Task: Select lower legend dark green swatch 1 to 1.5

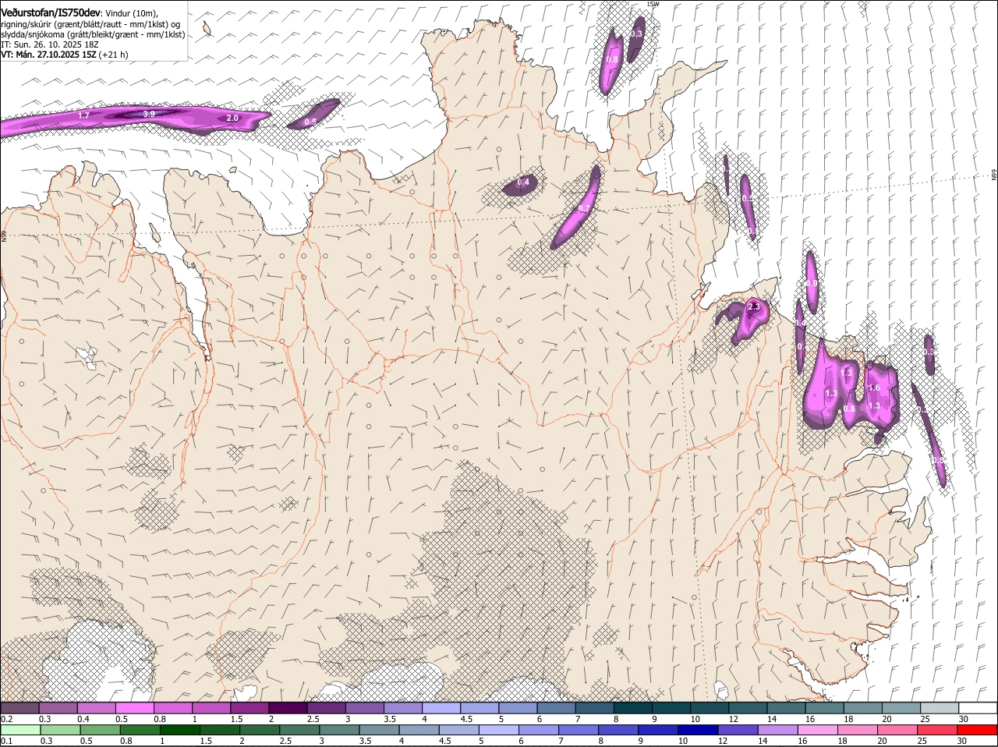Action: tap(180, 730)
